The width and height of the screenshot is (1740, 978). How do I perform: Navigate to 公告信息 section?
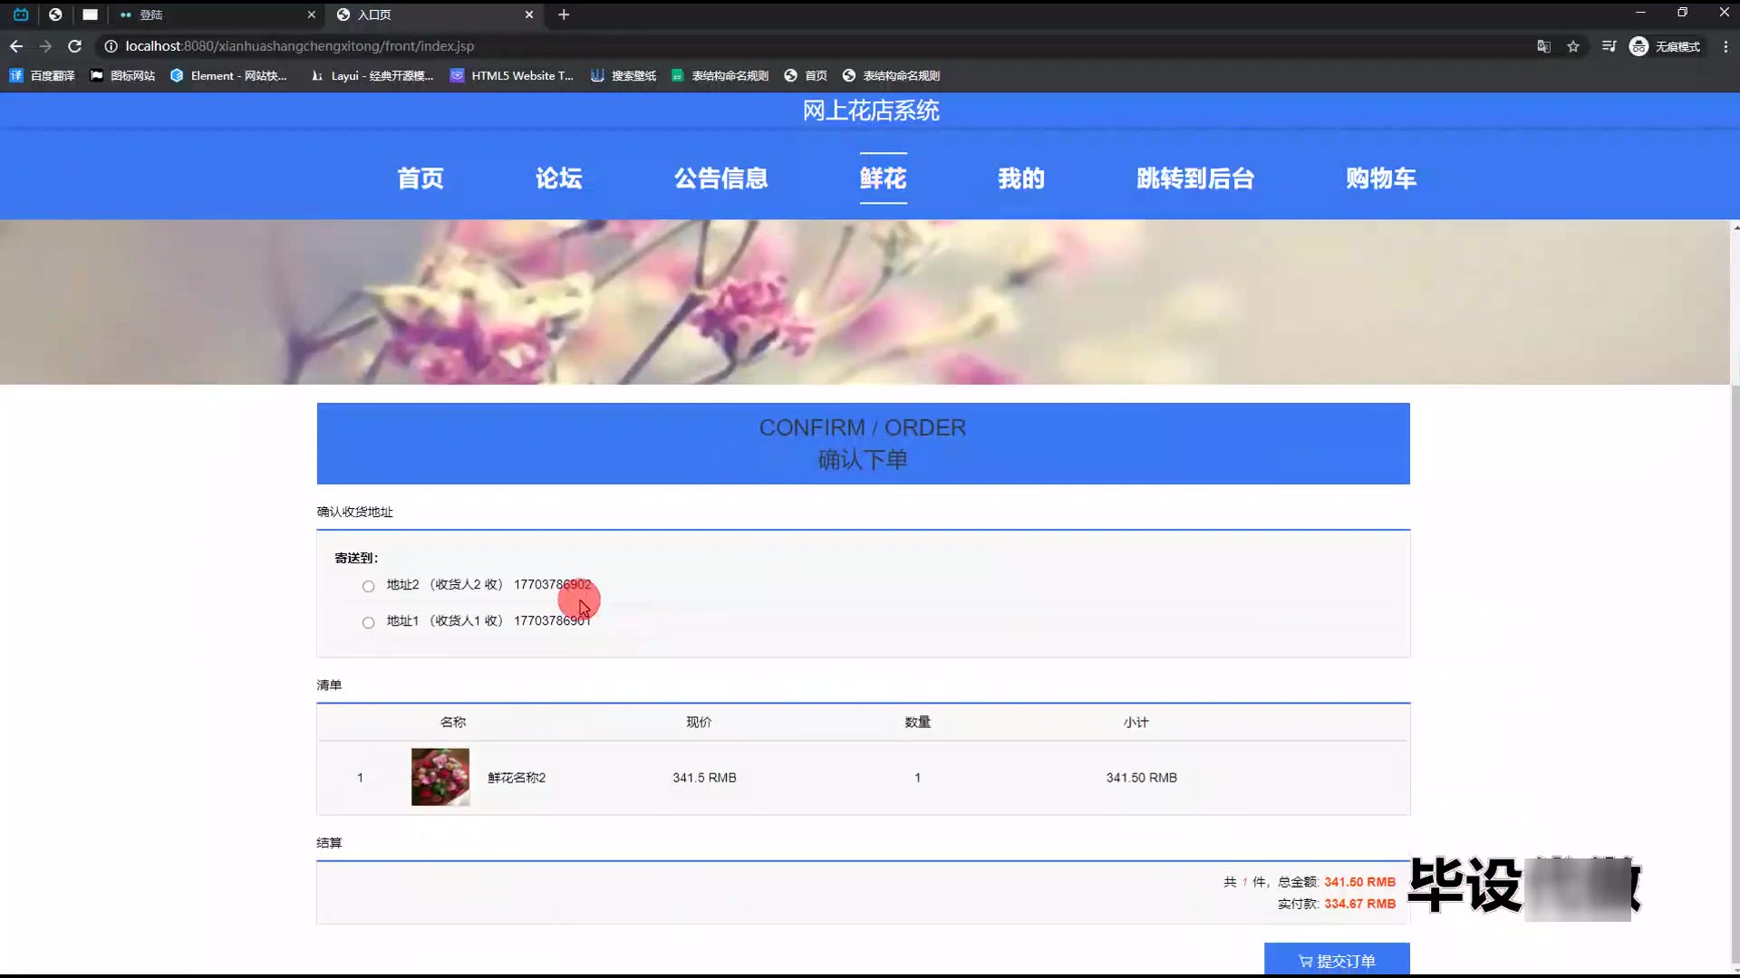point(720,178)
